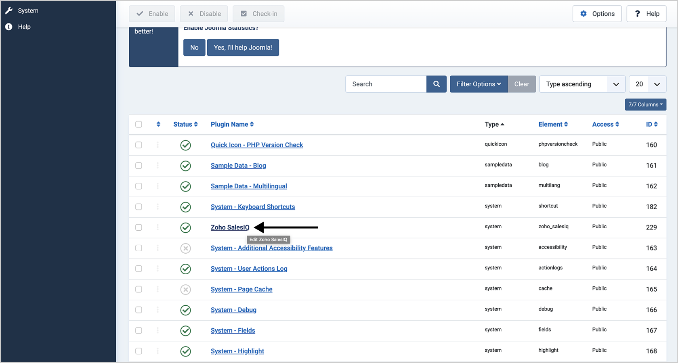This screenshot has height=363, width=678.
Task: Open the System menu in sidebar
Action: (x=28, y=10)
